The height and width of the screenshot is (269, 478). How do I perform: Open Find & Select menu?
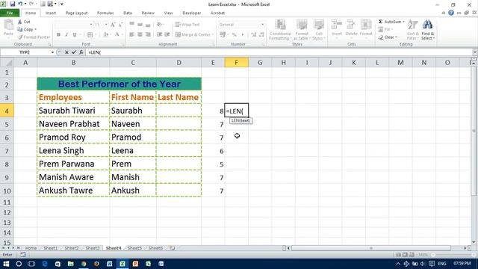pyautogui.click(x=428, y=30)
